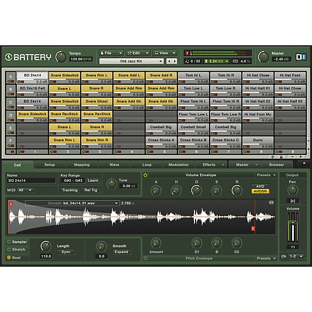Viewport: 312px width, 312px height.
Task: Click the Tempo knob
Action: tap(61, 57)
